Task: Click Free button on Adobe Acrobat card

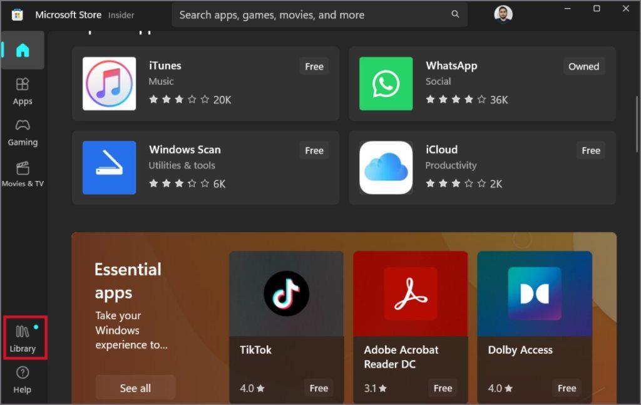Action: pos(443,388)
